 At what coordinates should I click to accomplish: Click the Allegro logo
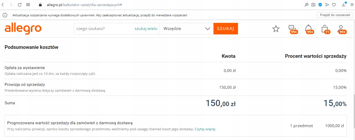[x=23, y=29]
